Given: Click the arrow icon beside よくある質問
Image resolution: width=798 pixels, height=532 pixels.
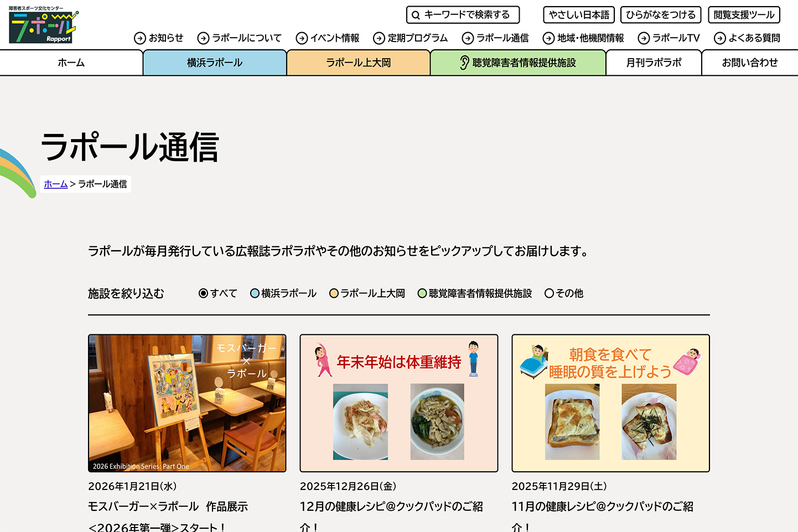Looking at the screenshot, I should click(720, 38).
